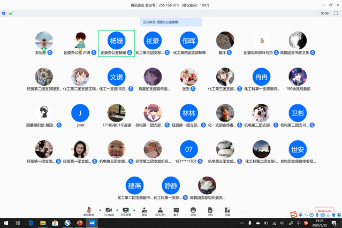Click the security shield icon at top left

click(x=4, y=13)
